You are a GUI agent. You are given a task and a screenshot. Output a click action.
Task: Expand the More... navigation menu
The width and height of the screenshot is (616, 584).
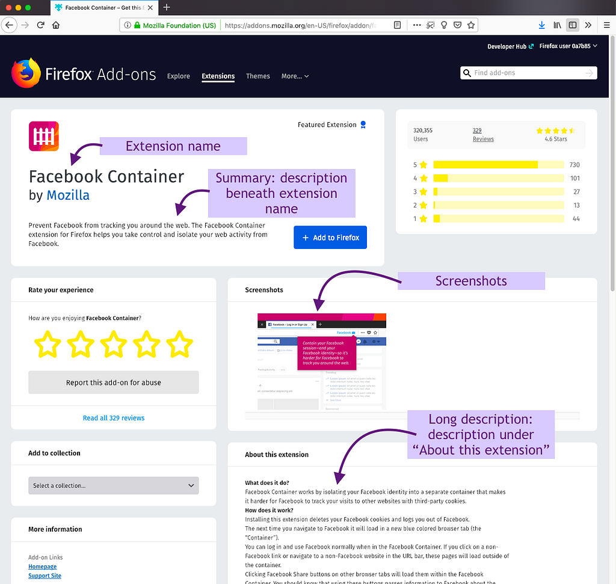(295, 76)
